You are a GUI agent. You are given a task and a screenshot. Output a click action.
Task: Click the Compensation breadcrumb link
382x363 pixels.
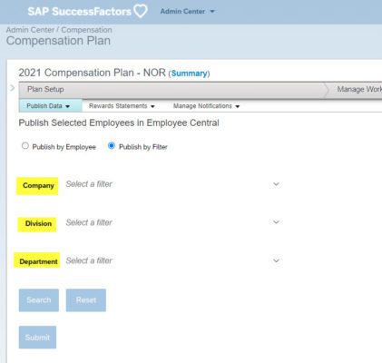[x=86, y=30]
